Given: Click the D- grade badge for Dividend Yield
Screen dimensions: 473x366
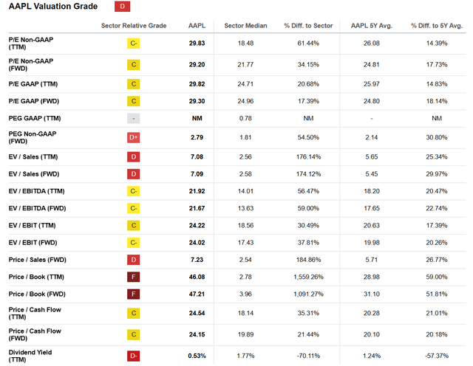Looking at the screenshot, I should point(133,356).
